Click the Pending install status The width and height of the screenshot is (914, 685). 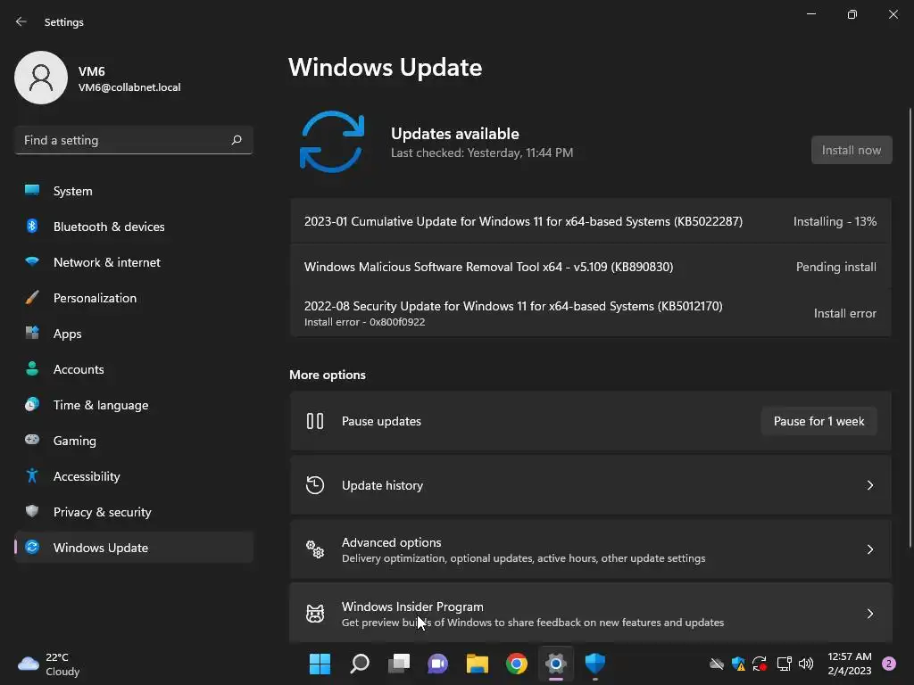(x=835, y=267)
